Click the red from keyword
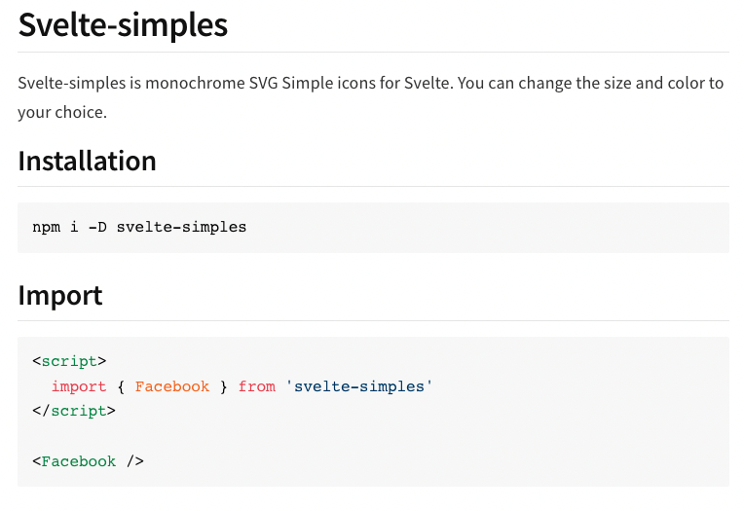 coord(257,386)
